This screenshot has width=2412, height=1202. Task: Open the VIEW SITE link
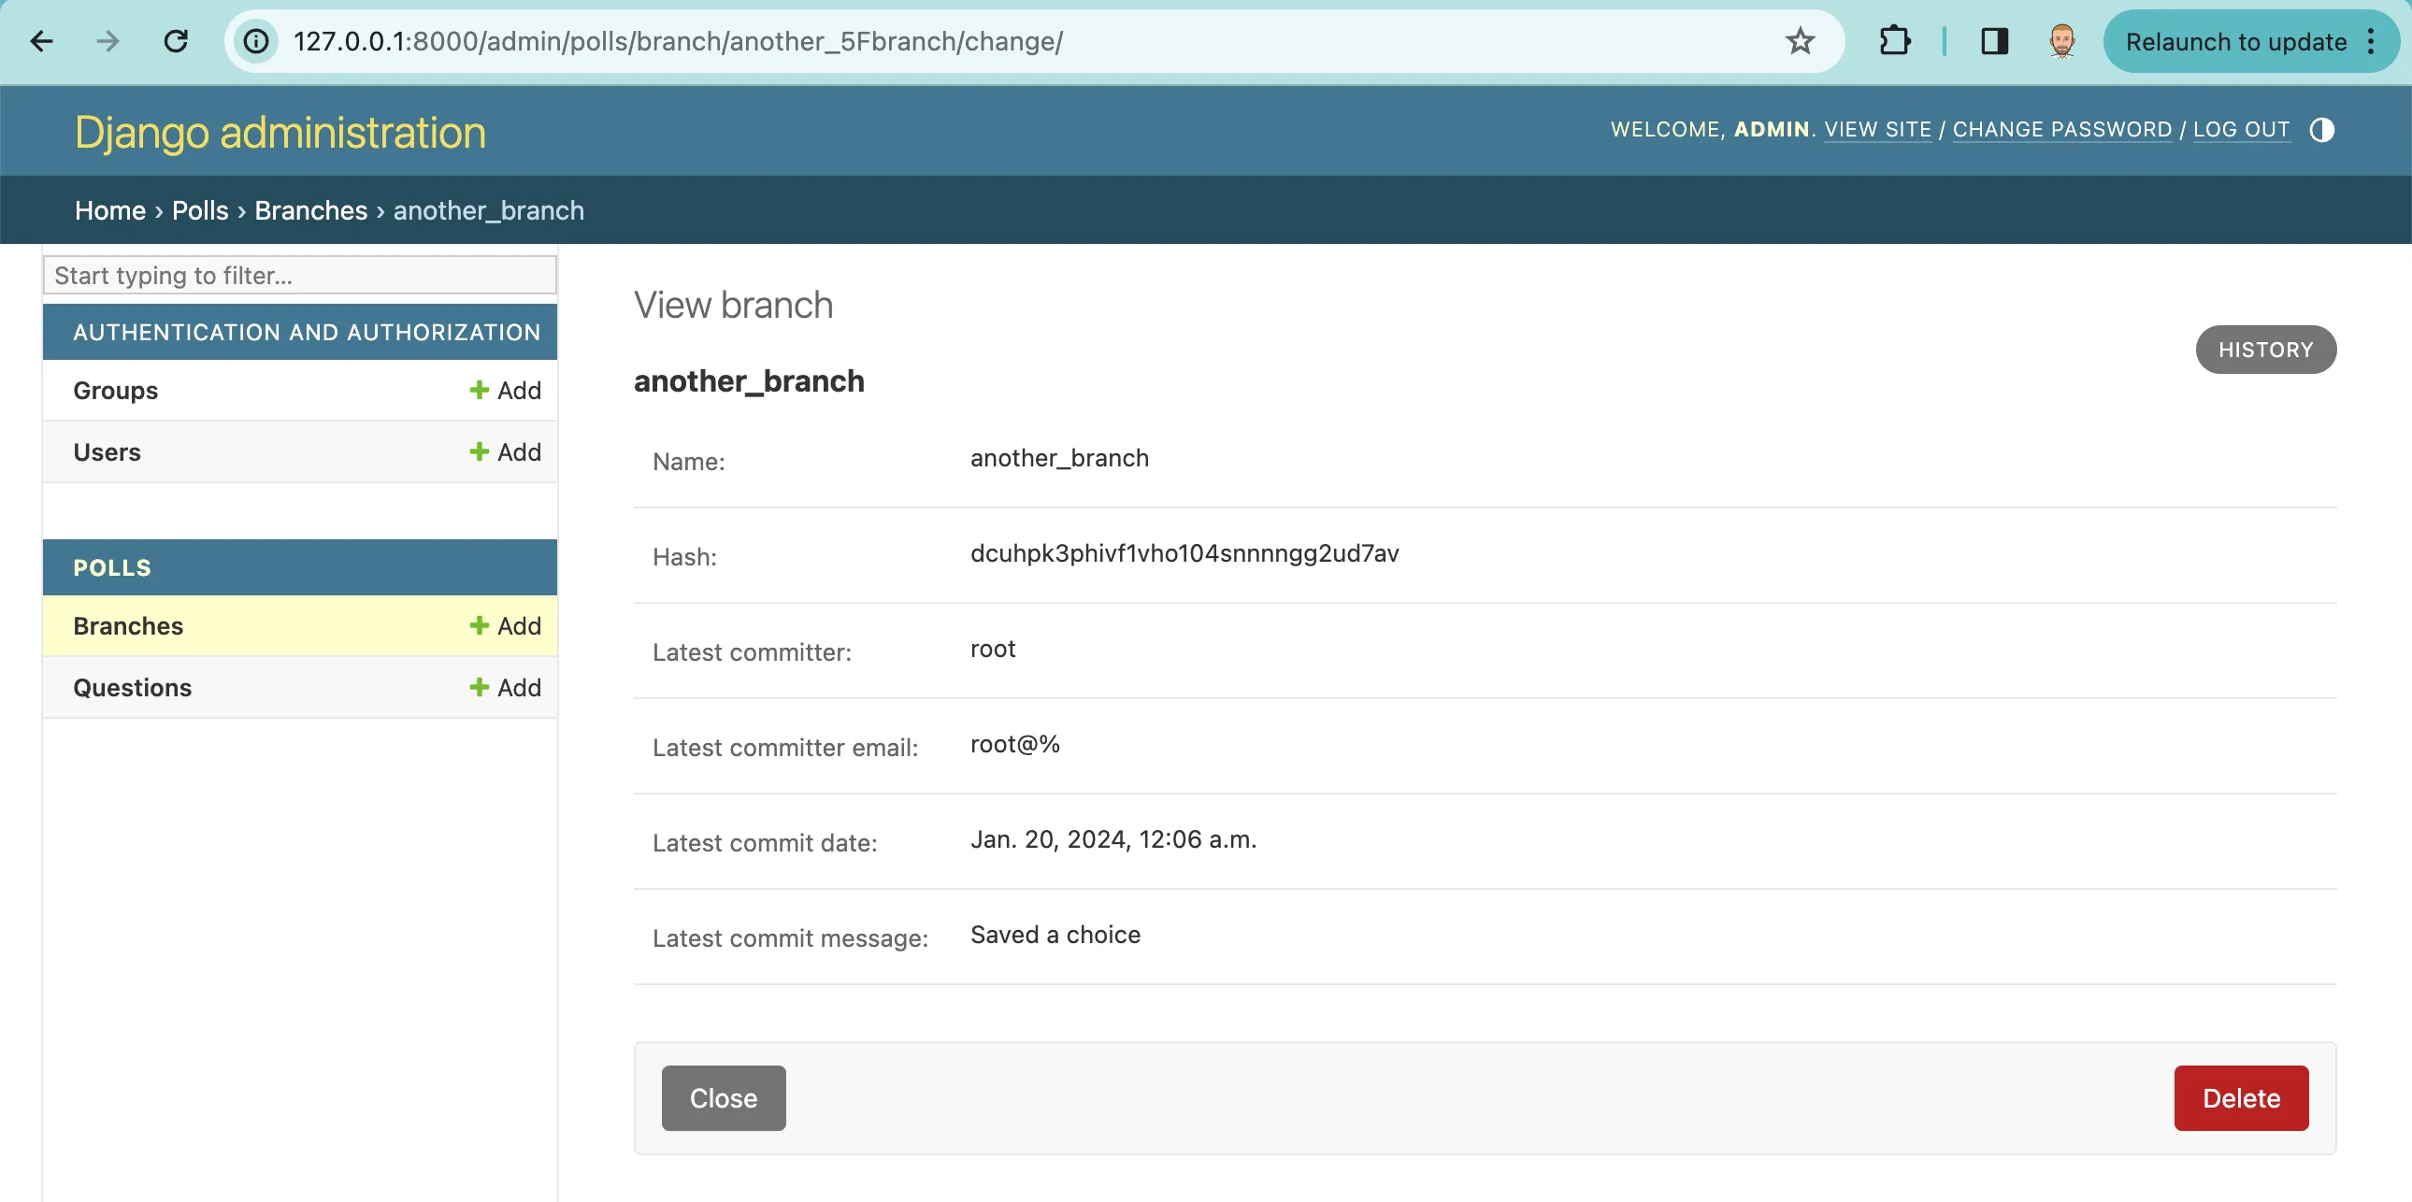pos(1877,129)
